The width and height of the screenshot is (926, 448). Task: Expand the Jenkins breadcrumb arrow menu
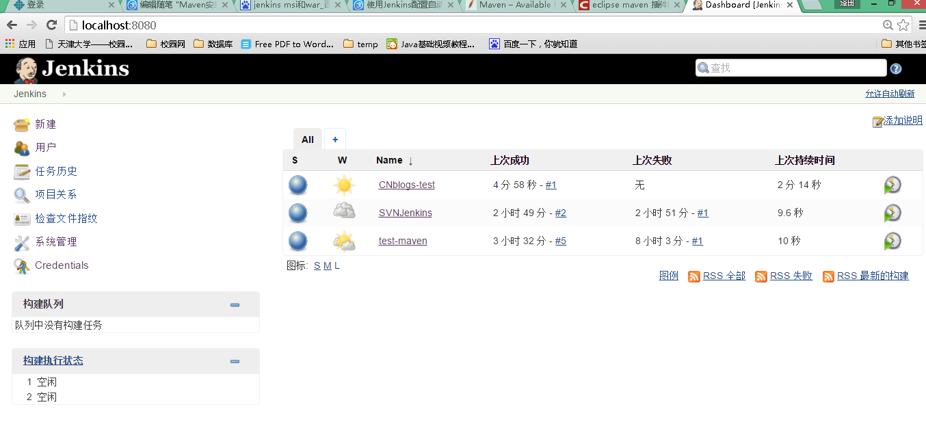click(x=64, y=94)
